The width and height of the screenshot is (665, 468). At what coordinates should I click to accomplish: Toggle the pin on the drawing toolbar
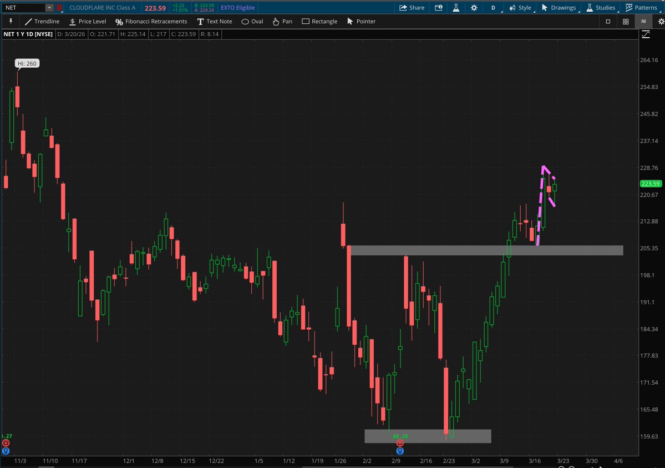pos(11,21)
